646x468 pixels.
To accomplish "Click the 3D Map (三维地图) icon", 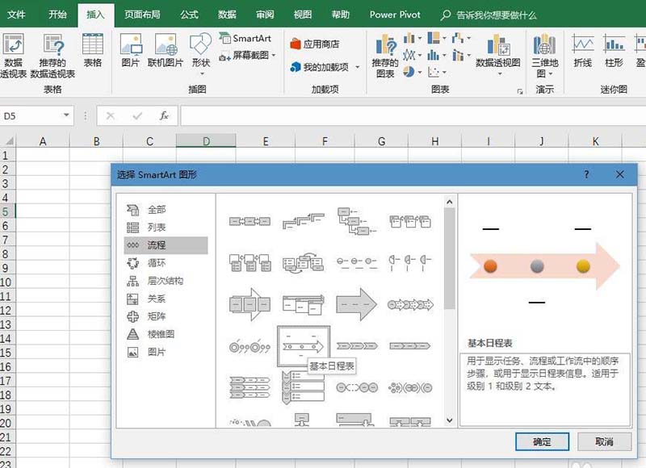I will (x=544, y=56).
